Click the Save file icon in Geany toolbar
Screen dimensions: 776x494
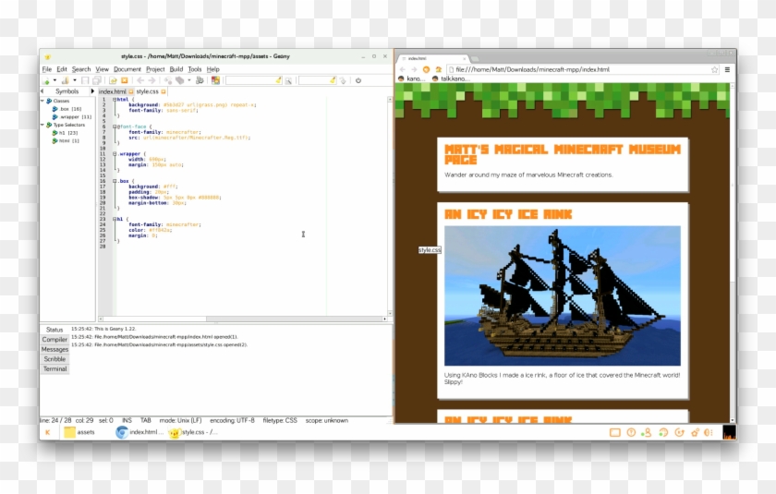pos(85,80)
